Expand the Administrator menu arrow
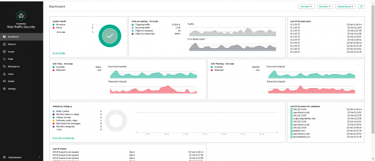This screenshot has width=375, height=161. [x=39, y=157]
